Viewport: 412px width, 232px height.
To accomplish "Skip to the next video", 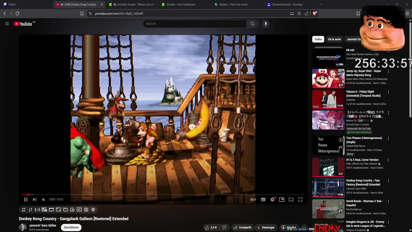I will click(x=34, y=199).
